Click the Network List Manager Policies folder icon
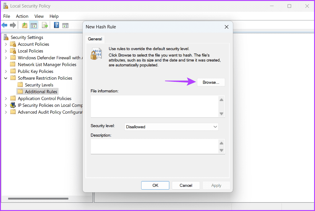 click(13, 64)
